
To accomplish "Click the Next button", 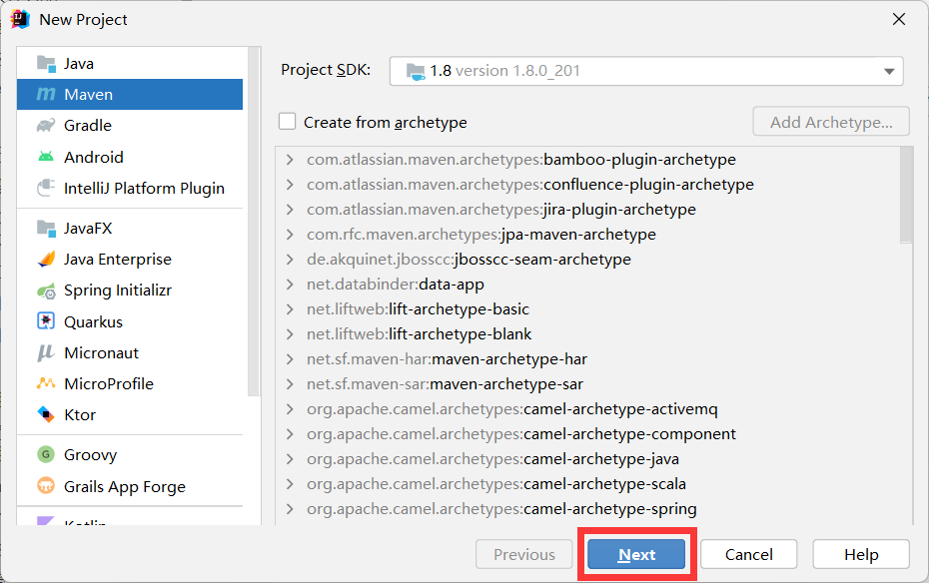I will pyautogui.click(x=636, y=555).
